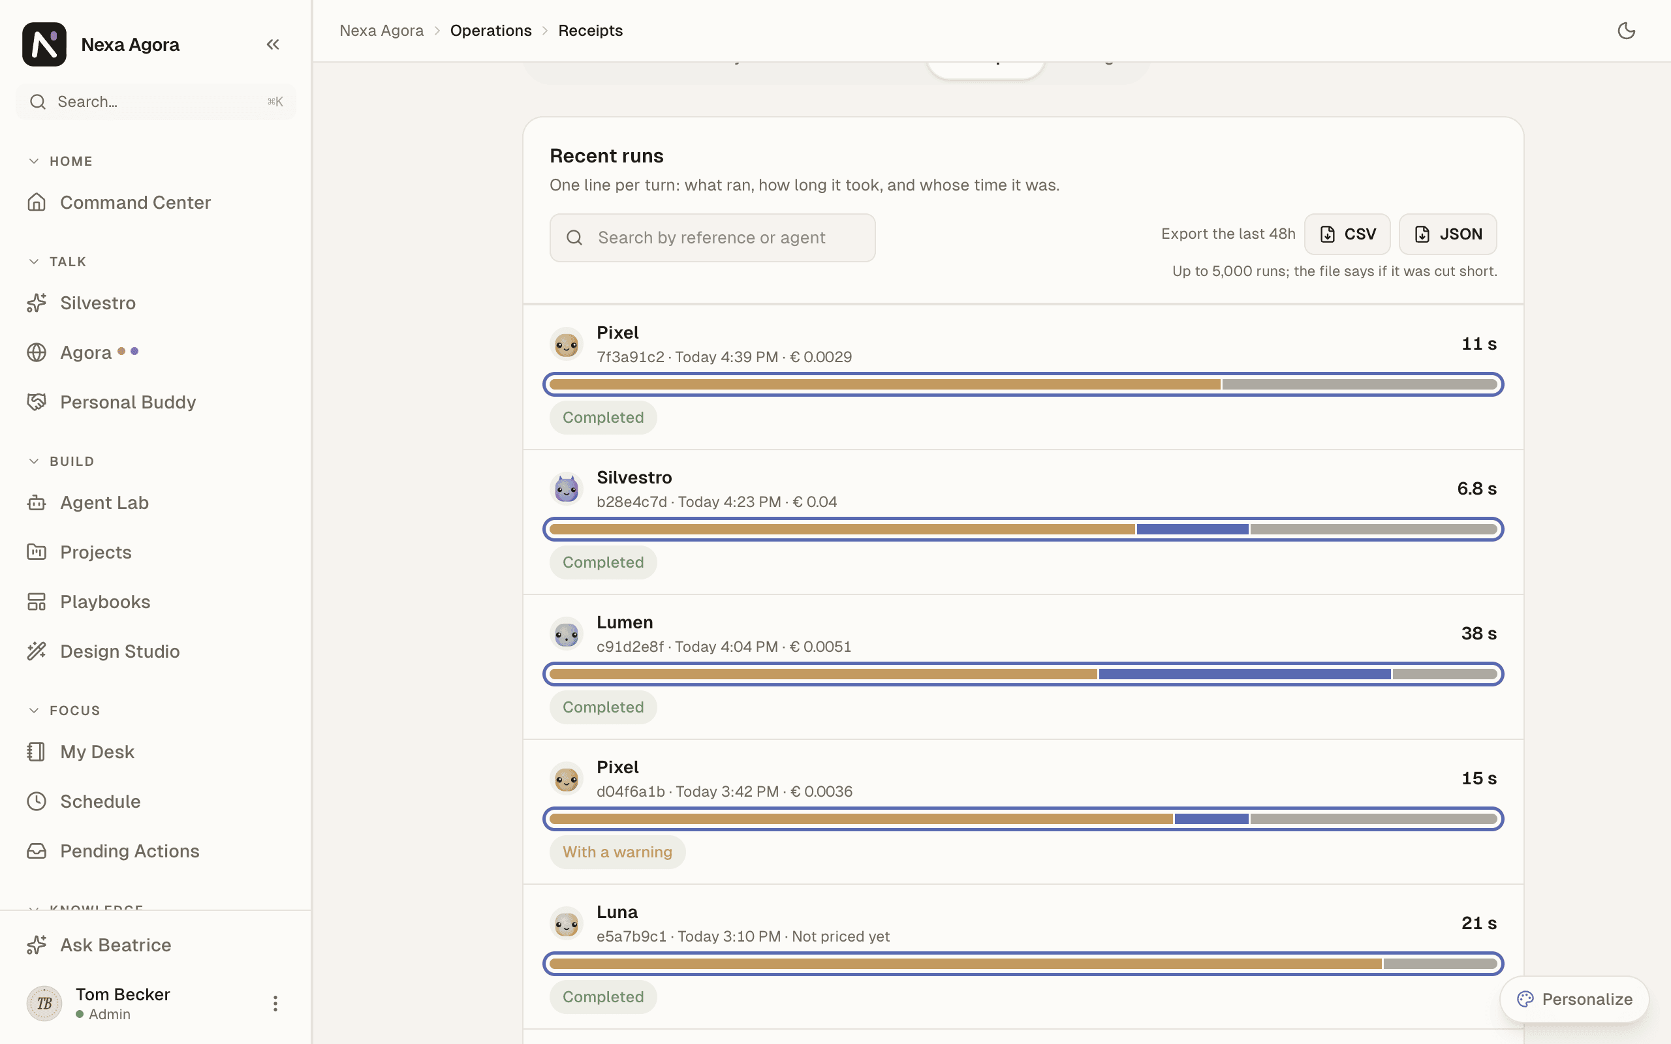The image size is (1671, 1044).
Task: Click the With a warning badge
Action: (x=617, y=852)
